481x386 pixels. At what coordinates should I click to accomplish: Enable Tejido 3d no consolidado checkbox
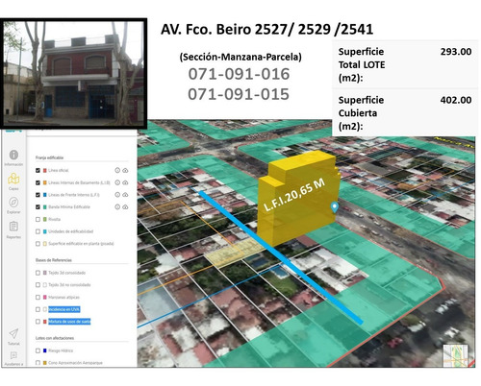pos(38,285)
